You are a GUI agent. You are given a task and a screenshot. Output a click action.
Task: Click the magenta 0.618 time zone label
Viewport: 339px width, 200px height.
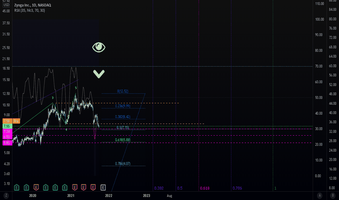(x=205, y=188)
